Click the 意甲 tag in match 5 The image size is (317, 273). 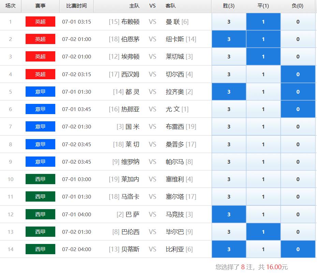pyautogui.click(x=40, y=92)
